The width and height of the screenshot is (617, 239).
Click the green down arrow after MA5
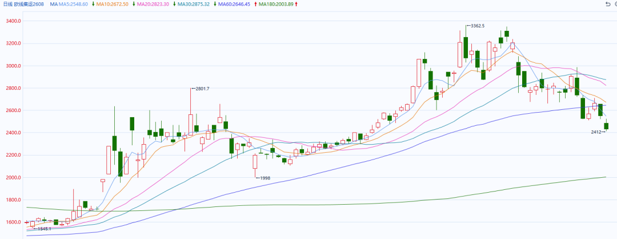point(93,4)
